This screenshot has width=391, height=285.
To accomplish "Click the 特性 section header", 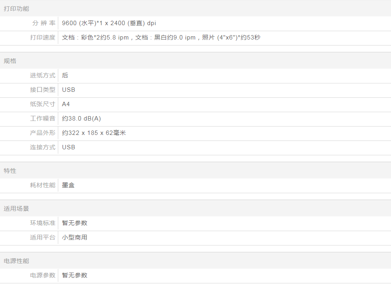I will 10,170.
